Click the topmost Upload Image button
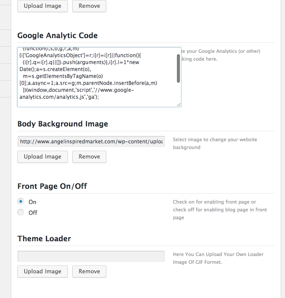Viewport: 285px width, 298px height. [x=42, y=6]
